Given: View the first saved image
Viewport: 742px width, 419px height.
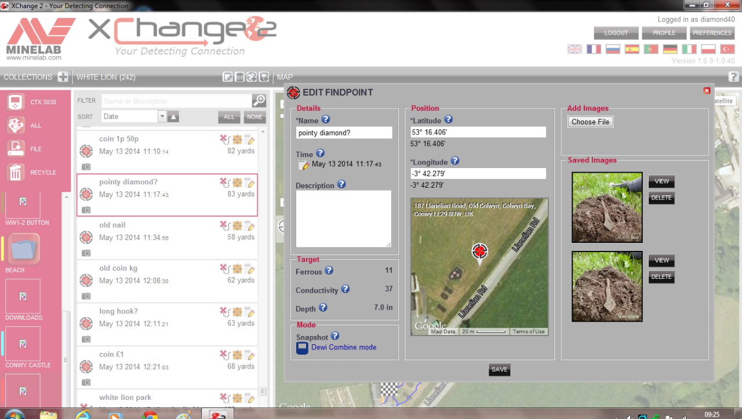Looking at the screenshot, I should click(x=661, y=181).
